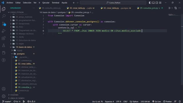Click postgres in breadcrumb path
Screen dimensions: 183x103
pyautogui.click(x=62, y=12)
